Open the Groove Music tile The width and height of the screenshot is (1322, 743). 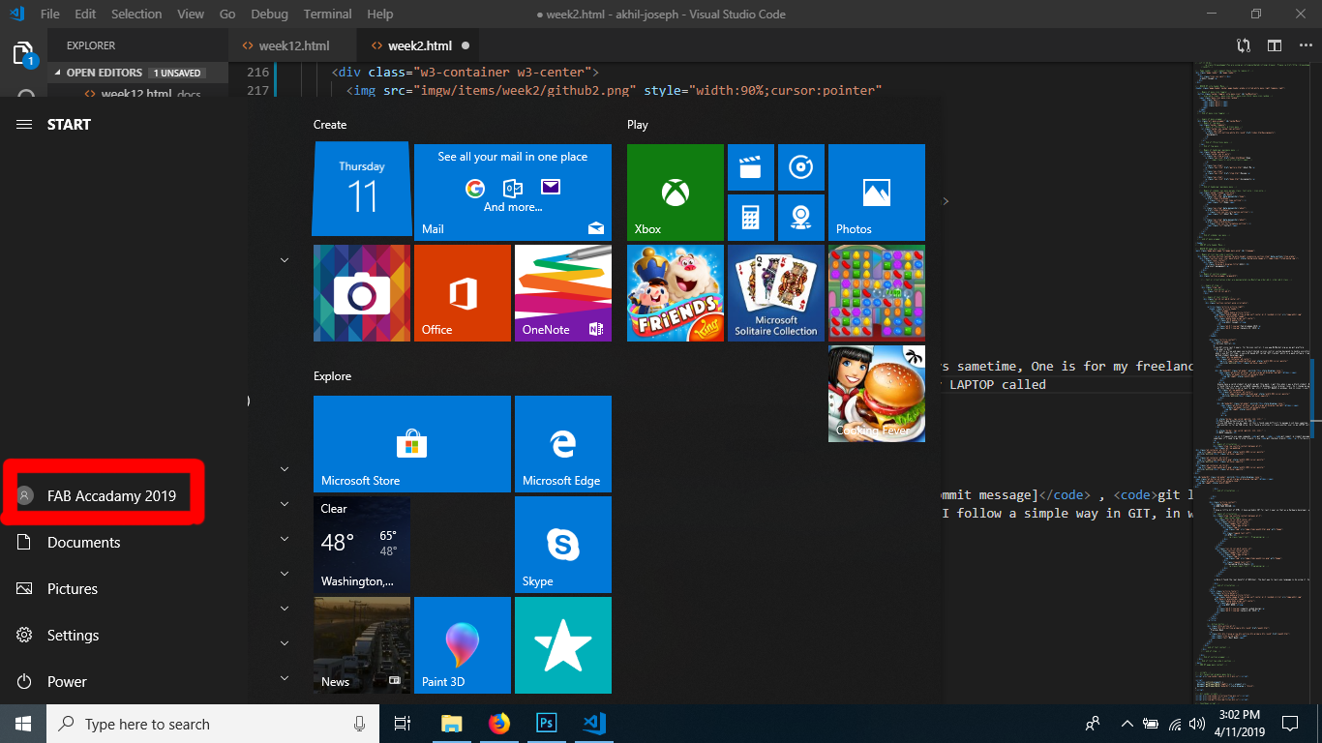point(800,167)
